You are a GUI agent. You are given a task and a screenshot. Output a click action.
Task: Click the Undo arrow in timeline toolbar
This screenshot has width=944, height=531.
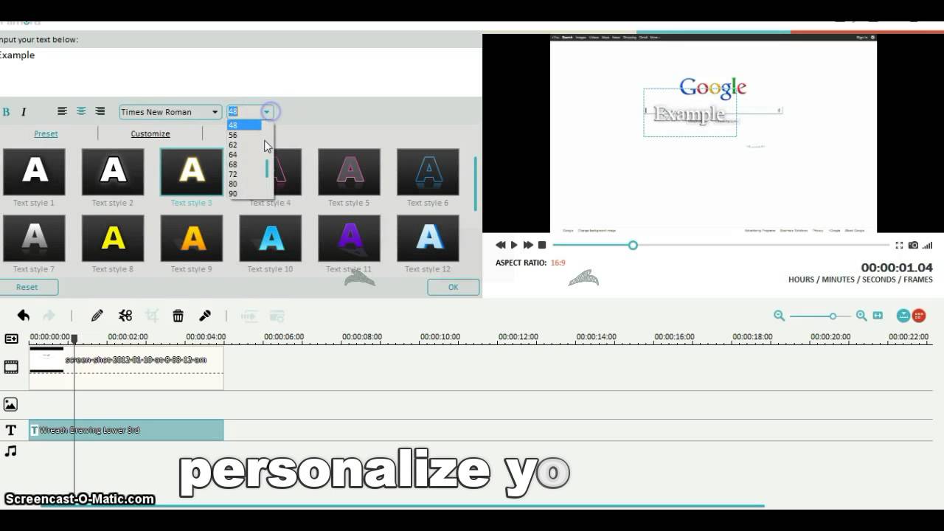pyautogui.click(x=24, y=316)
